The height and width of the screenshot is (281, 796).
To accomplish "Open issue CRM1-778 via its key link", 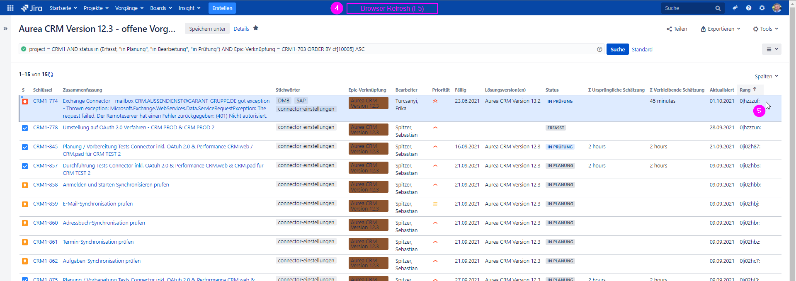I will 46,128.
